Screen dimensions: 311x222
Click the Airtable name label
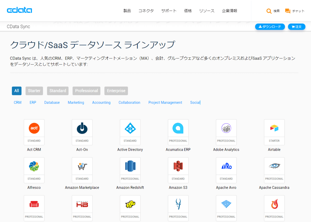[x=274, y=150]
